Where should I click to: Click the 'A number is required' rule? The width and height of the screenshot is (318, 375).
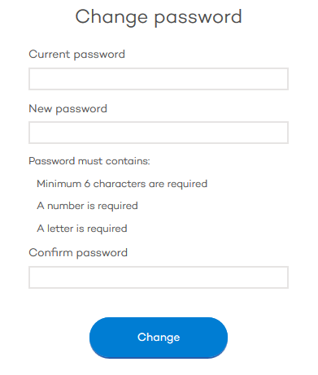pyautogui.click(x=87, y=206)
